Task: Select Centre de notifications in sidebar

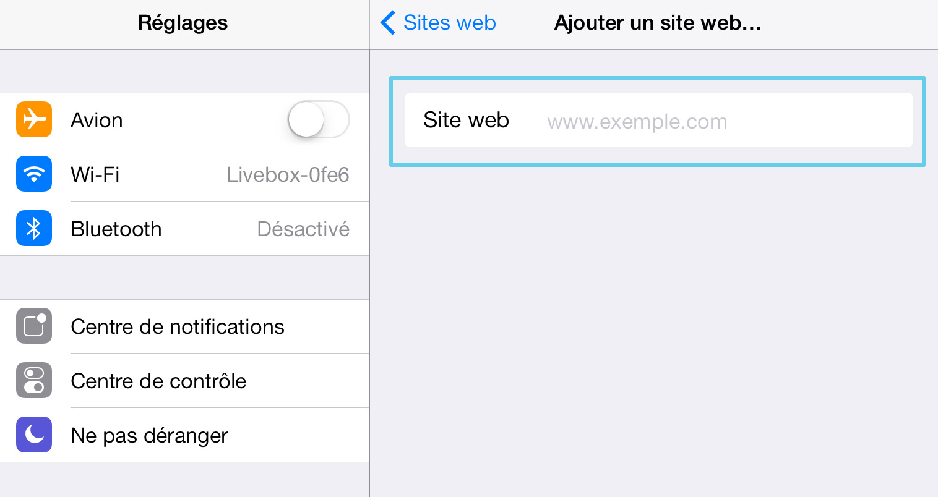Action: [184, 326]
